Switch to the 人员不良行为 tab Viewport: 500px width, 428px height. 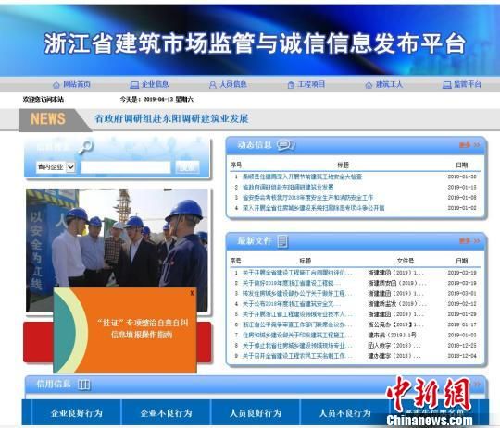(x=345, y=413)
